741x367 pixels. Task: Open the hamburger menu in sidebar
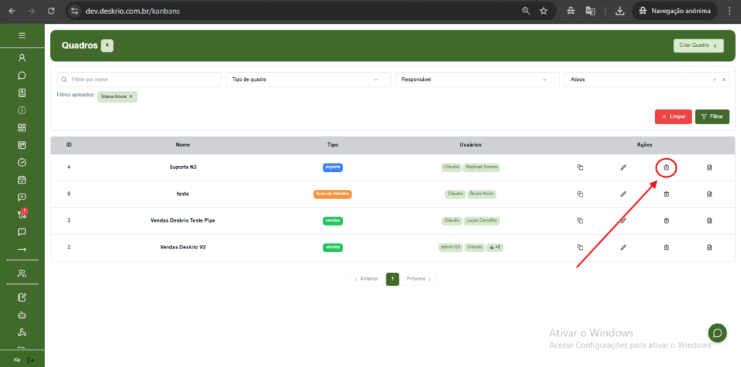tap(22, 35)
